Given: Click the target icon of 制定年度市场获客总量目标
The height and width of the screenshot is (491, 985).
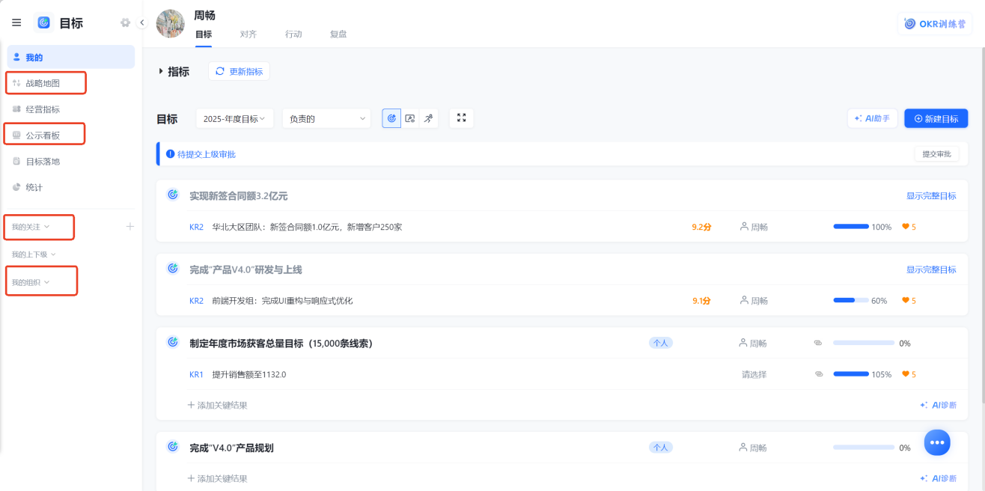Looking at the screenshot, I should (x=173, y=342).
